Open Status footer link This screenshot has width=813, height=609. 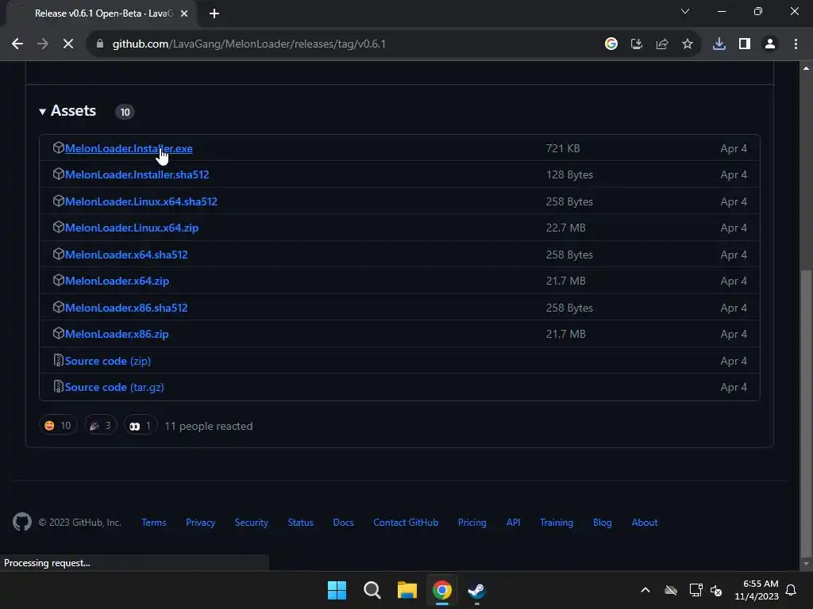(301, 523)
